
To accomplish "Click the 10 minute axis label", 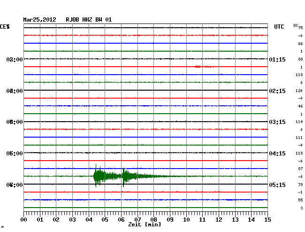I will coord(186,220).
